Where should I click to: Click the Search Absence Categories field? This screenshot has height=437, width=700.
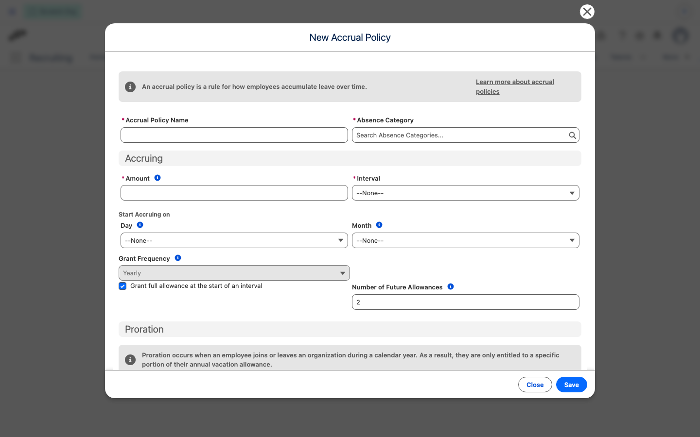point(466,135)
